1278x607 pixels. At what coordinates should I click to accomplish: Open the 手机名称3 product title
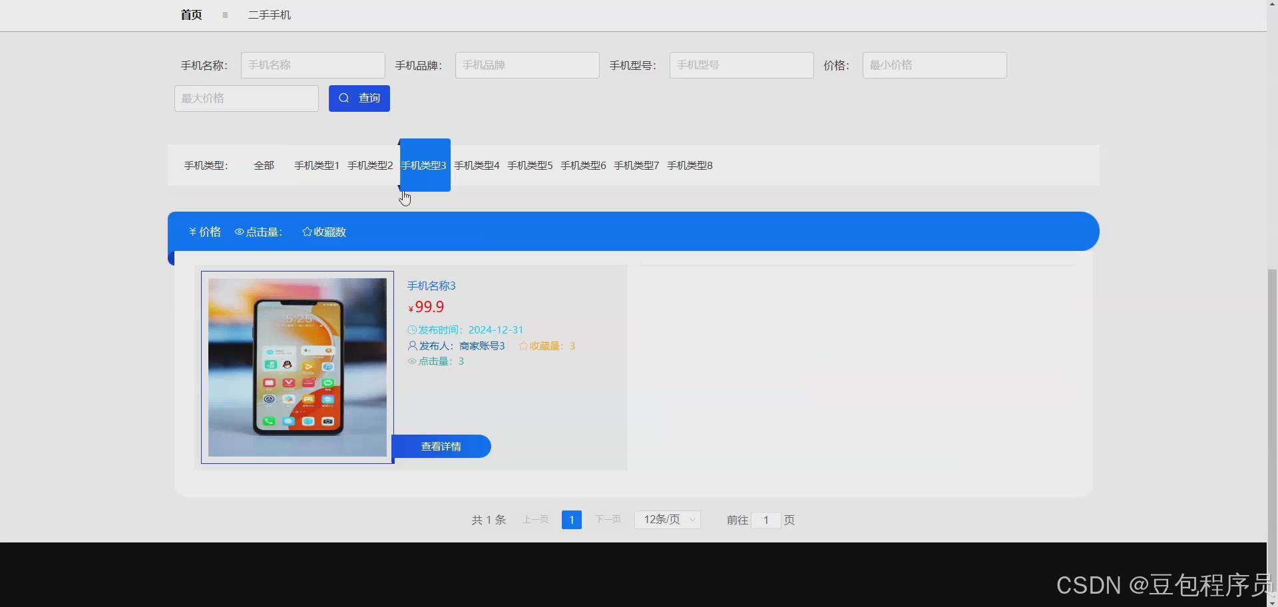[x=431, y=286]
